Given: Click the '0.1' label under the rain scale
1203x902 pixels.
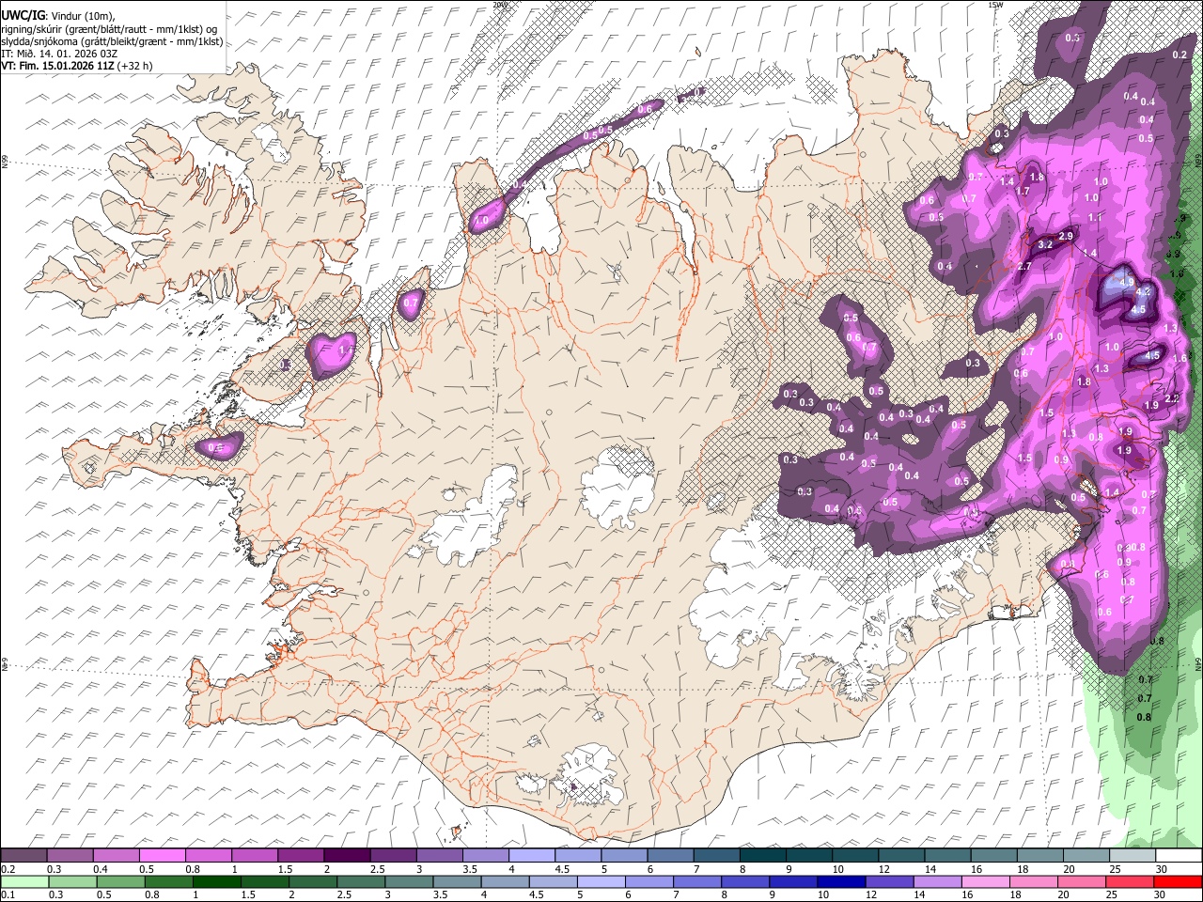Looking at the screenshot, I should [8, 895].
